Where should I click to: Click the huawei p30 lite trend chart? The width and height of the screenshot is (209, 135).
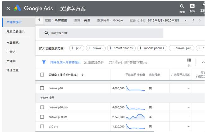[135, 117]
